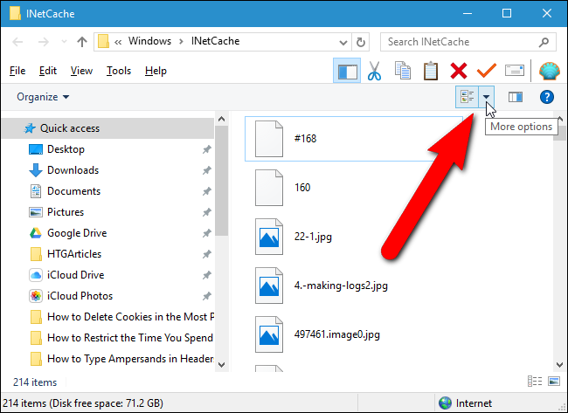
Task: Open Classic Shell settings shell icon
Action: point(549,71)
